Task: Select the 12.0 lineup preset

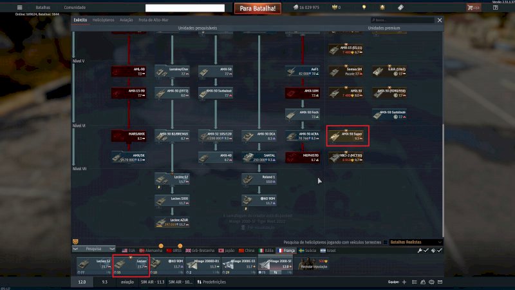Action: (82, 282)
